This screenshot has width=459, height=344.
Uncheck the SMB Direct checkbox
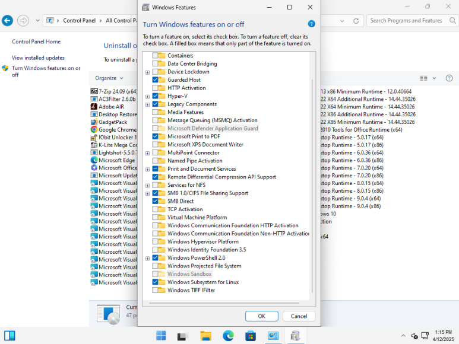point(155,201)
